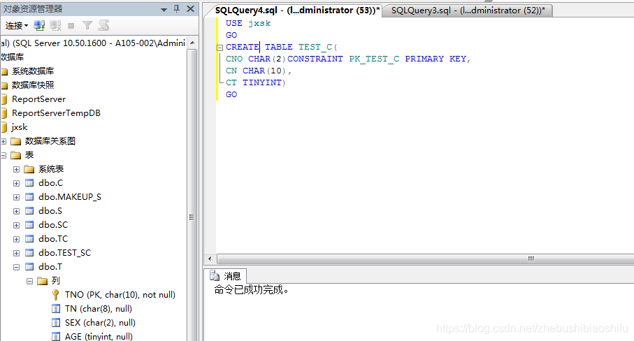Click the AGE column icon

(x=56, y=337)
